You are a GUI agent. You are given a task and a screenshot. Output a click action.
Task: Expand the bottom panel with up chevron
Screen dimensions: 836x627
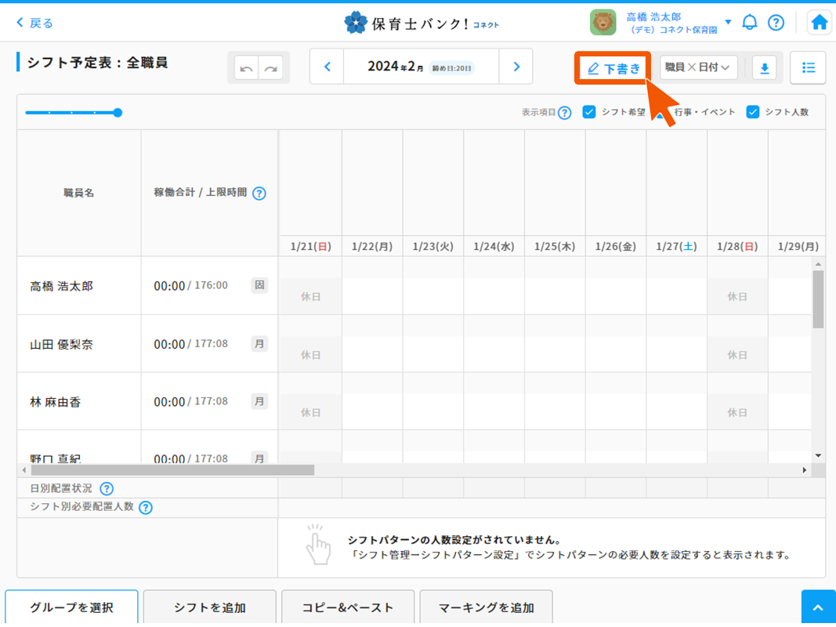[818, 608]
